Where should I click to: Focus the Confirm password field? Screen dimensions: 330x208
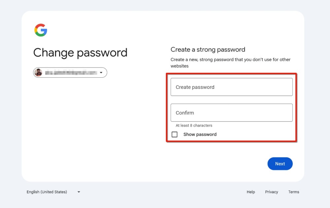pos(231,113)
